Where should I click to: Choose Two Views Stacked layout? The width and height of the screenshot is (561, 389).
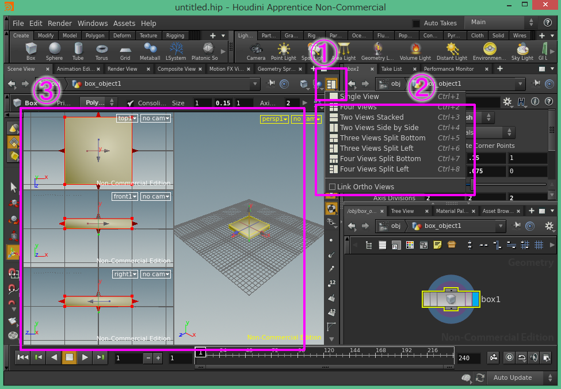(395, 117)
